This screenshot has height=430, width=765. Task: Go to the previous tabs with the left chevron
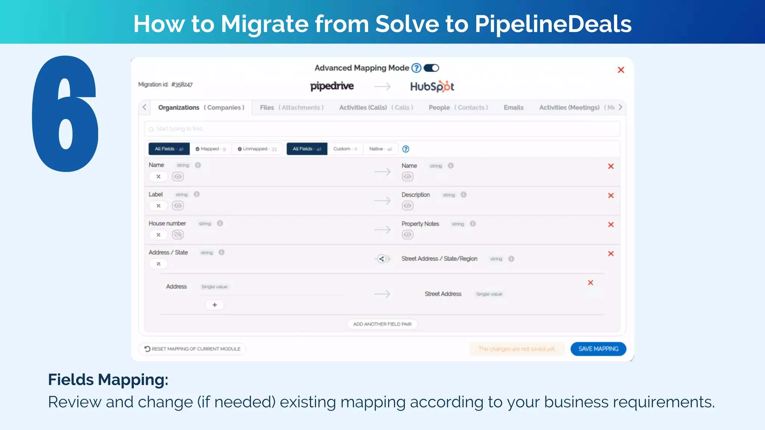[145, 107]
